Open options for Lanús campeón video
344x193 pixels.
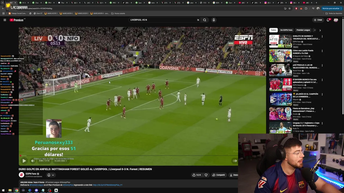pyautogui.click(x=322, y=94)
